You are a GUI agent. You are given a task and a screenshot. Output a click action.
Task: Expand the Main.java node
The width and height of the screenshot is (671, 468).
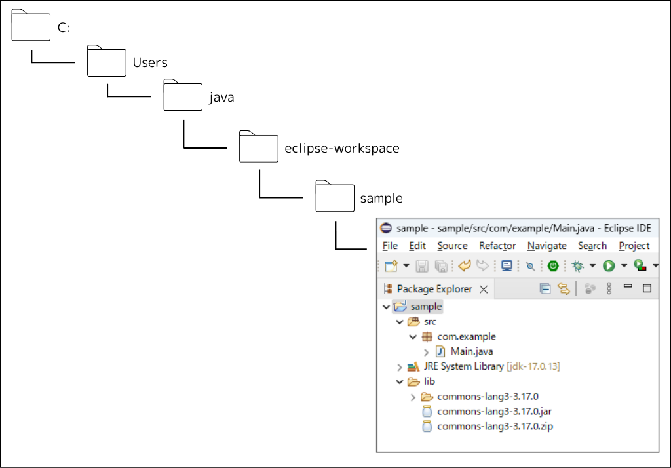[x=426, y=352]
